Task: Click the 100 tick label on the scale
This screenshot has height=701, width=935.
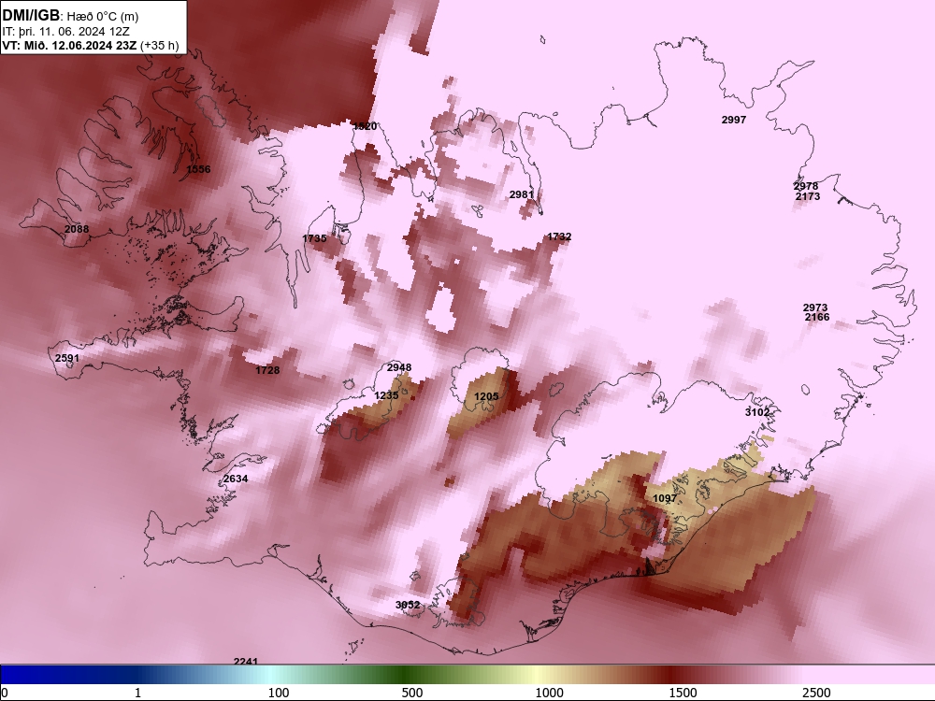Action: [279, 693]
